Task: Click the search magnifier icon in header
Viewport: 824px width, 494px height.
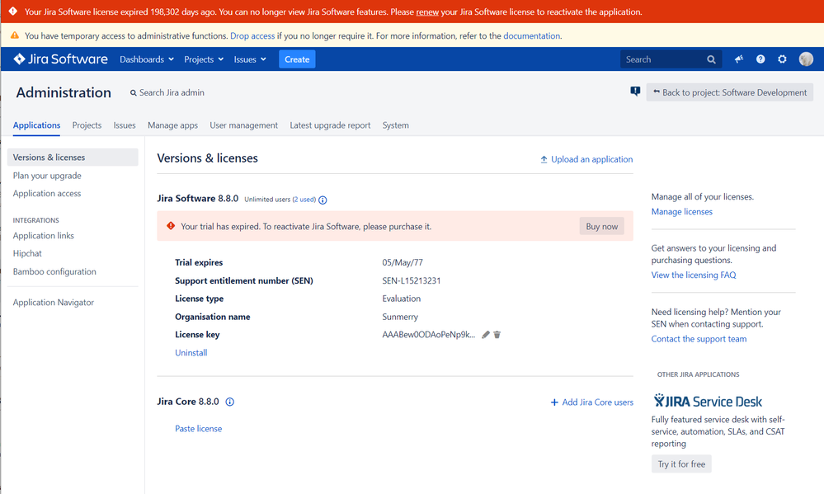Action: click(711, 59)
